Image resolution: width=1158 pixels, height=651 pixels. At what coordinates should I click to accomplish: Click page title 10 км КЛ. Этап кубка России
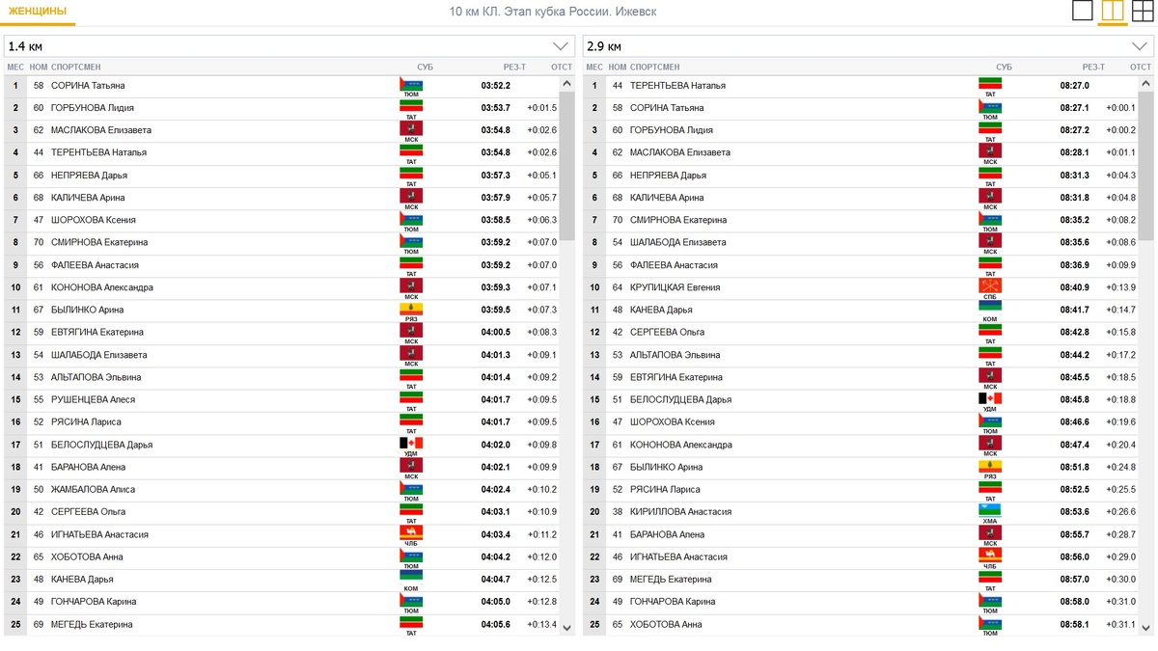[x=553, y=12]
